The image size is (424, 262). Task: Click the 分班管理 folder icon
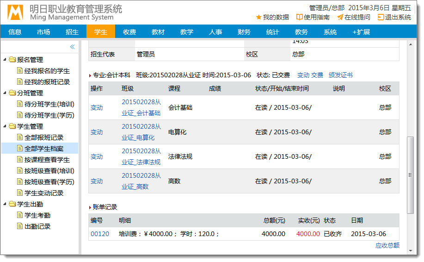click(12, 93)
